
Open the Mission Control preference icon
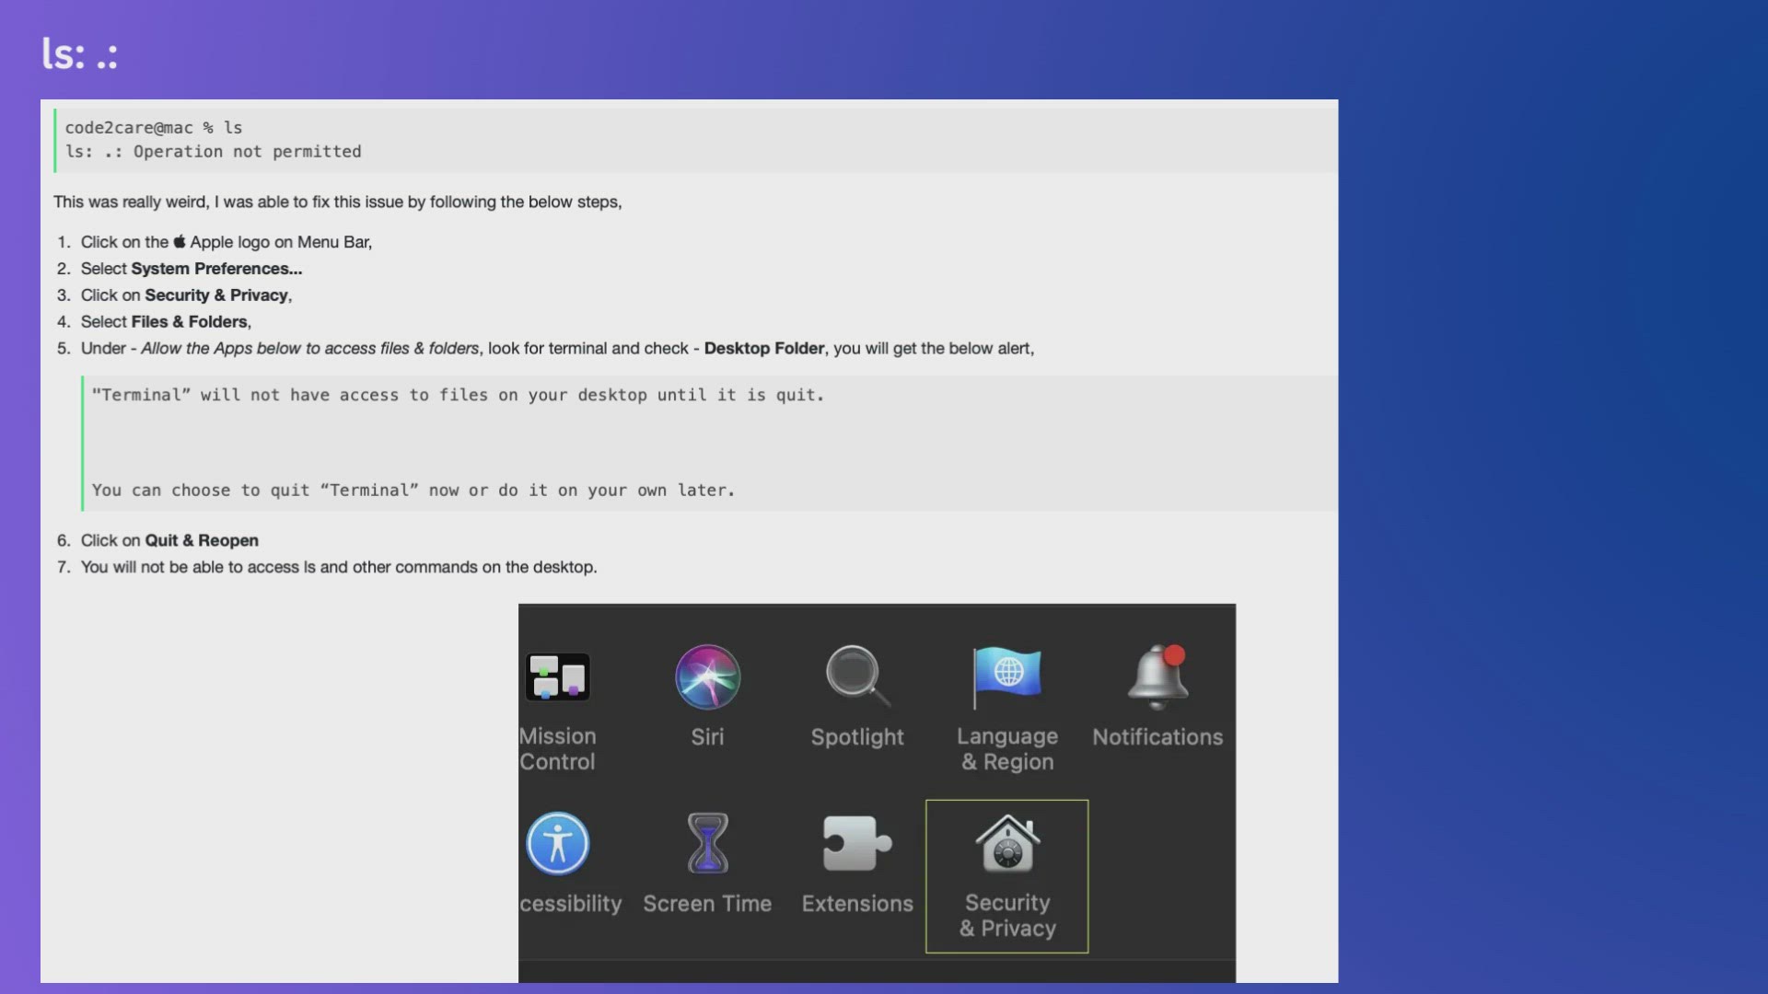click(557, 677)
